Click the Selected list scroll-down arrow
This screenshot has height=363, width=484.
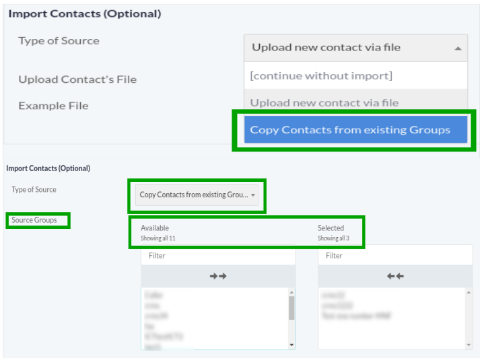(469, 345)
